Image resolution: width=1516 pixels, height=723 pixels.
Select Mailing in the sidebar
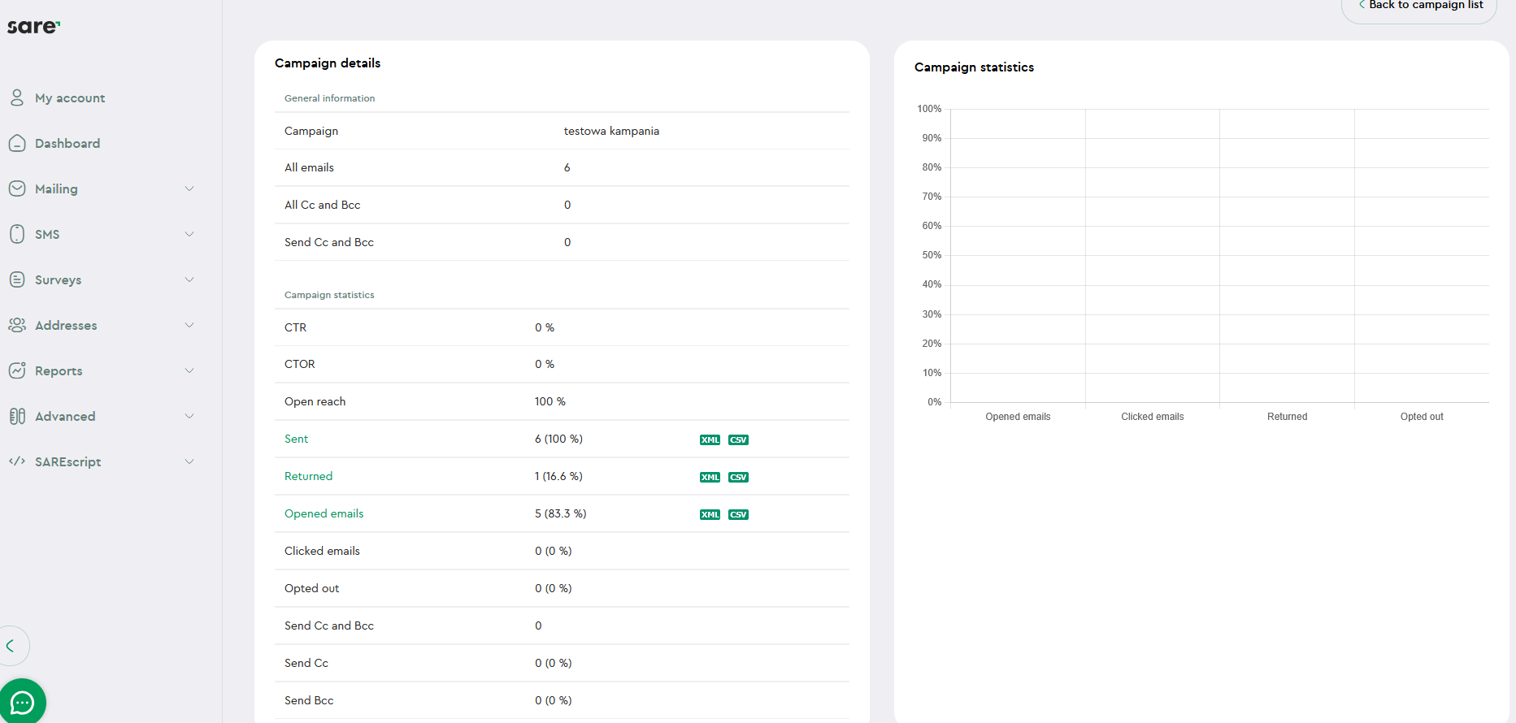coord(56,189)
